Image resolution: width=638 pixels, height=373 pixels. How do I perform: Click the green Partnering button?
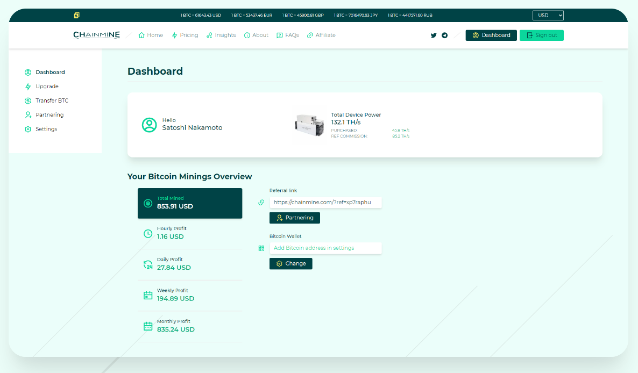coord(295,218)
